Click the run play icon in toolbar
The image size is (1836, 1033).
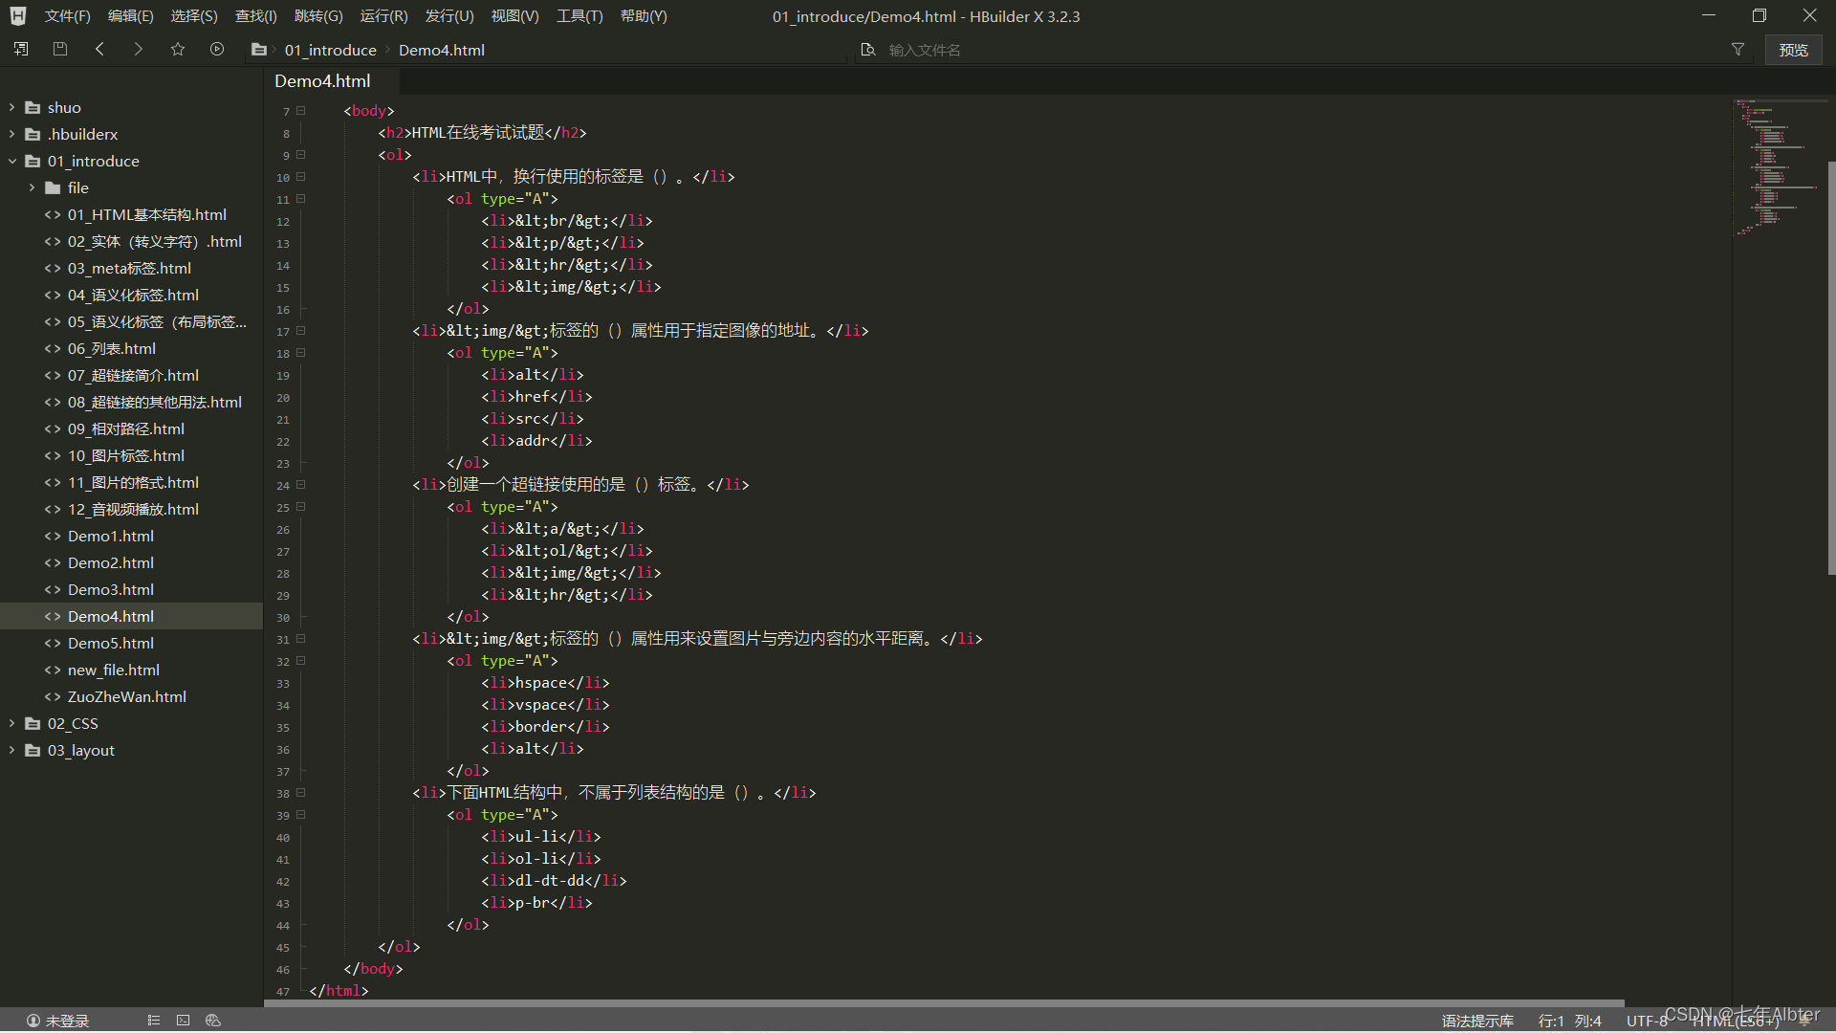coord(217,49)
